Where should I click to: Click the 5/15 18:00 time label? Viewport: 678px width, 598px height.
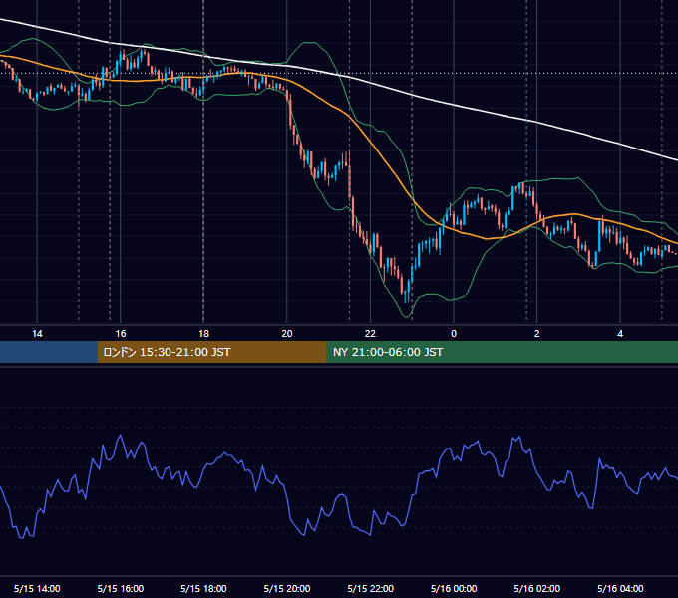tap(203, 588)
